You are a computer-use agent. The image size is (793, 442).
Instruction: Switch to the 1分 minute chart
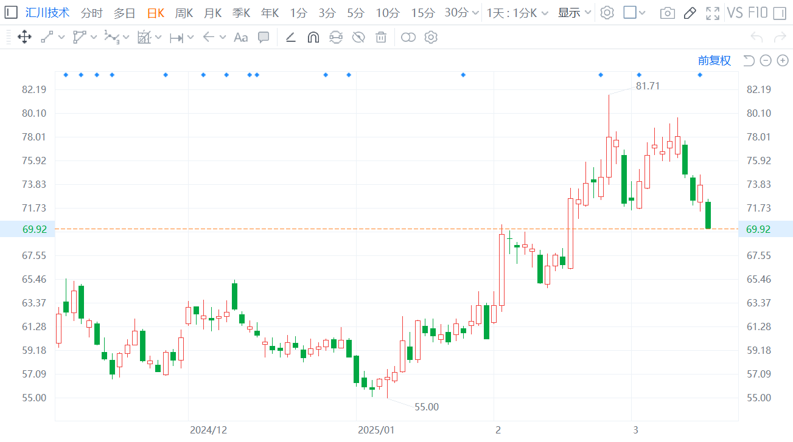[298, 12]
